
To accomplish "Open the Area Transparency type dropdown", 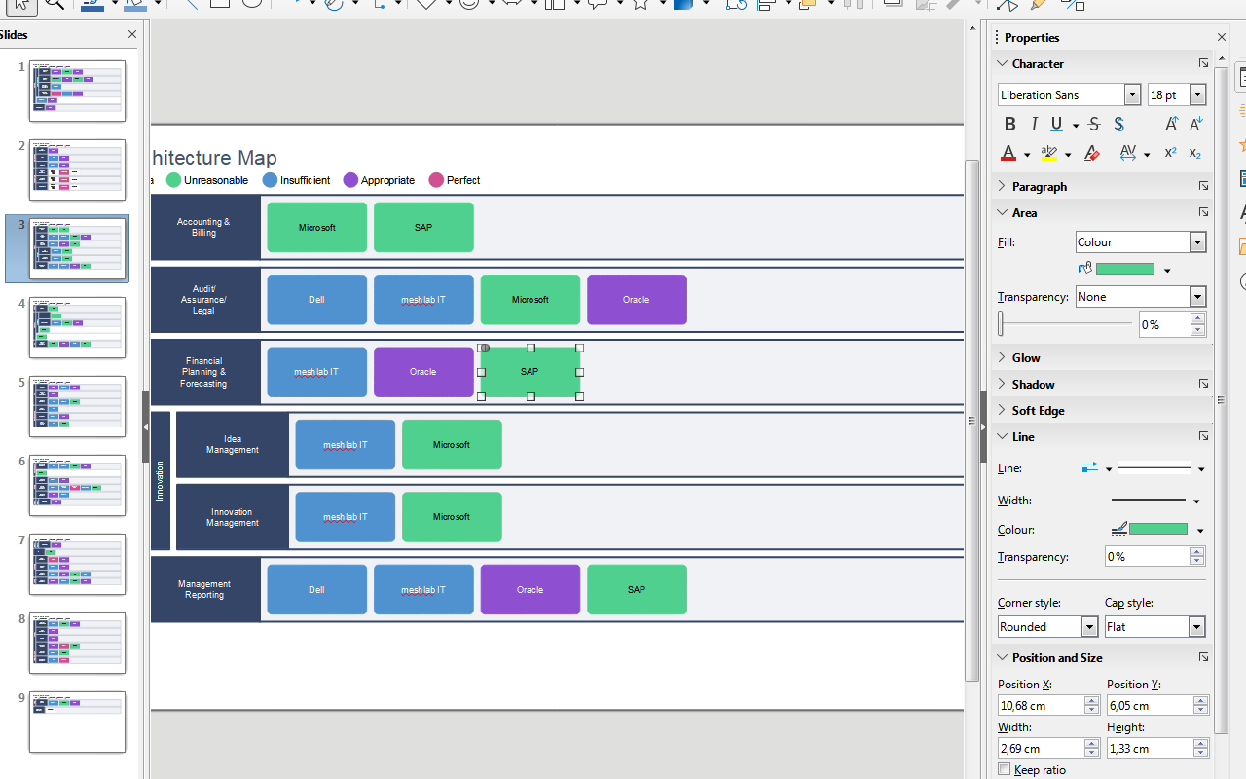I will tap(1141, 297).
